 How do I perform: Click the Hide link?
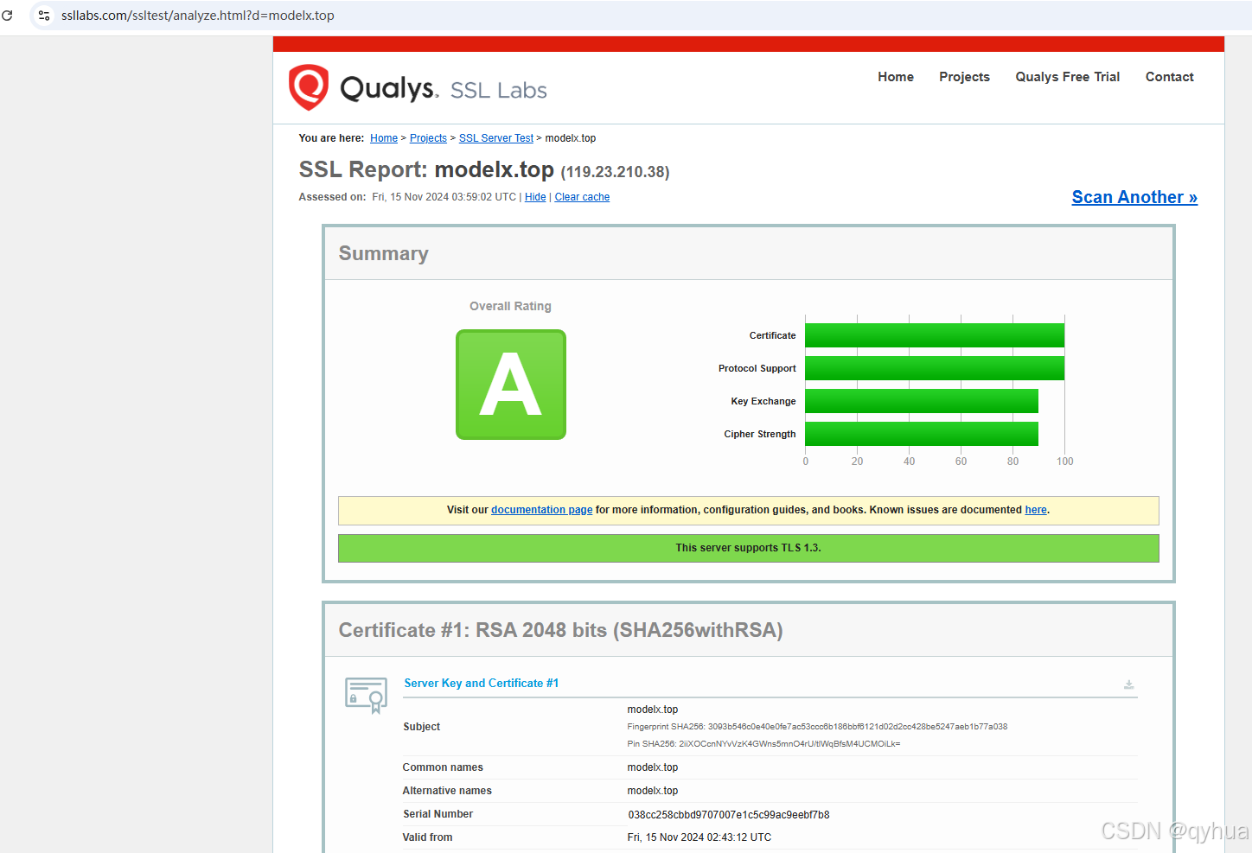(535, 197)
